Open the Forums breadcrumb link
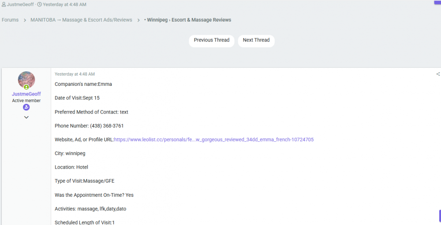The width and height of the screenshot is (441, 225). pos(10,20)
